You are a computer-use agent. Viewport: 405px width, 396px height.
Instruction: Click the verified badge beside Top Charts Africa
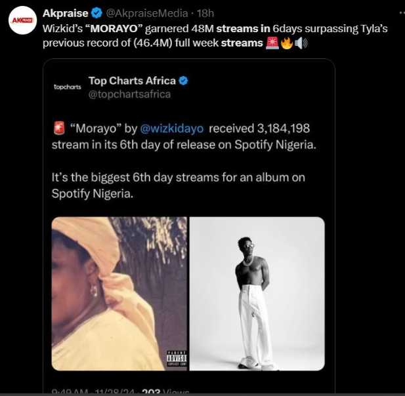[184, 81]
